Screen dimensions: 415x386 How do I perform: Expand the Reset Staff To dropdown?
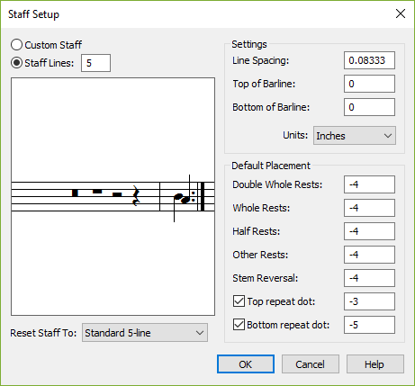pyautogui.click(x=145, y=333)
